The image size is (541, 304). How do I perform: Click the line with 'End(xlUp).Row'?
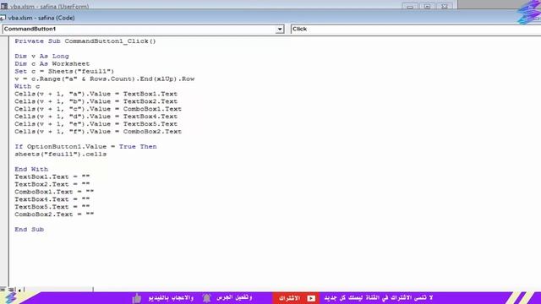click(x=105, y=79)
